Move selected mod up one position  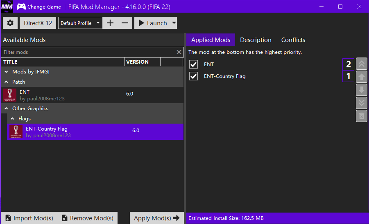pyautogui.click(x=362, y=77)
